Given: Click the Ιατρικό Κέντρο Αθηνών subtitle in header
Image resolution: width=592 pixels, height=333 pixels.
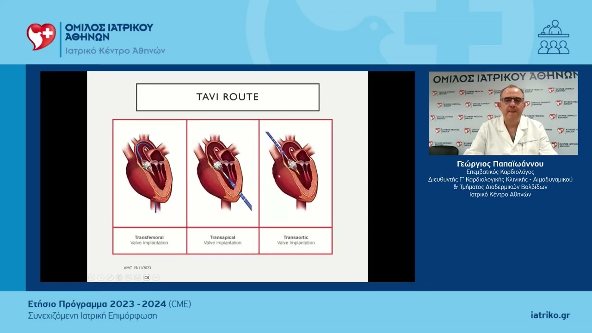Looking at the screenshot, I should (115, 51).
